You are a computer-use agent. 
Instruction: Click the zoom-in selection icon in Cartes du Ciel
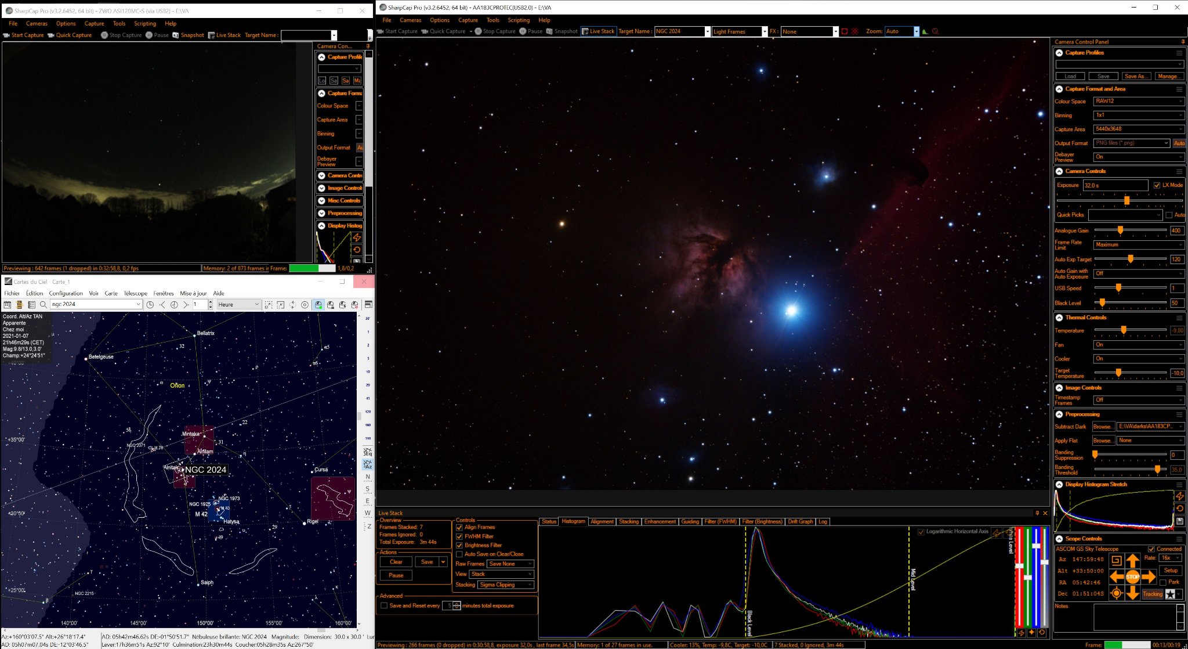point(268,304)
